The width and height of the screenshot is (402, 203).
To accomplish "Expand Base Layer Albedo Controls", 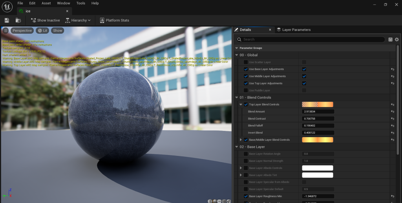I will pyautogui.click(x=241, y=168).
